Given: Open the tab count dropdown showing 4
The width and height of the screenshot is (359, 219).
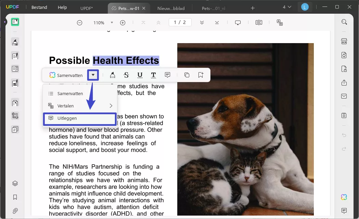Looking at the screenshot, I should tap(287, 7).
